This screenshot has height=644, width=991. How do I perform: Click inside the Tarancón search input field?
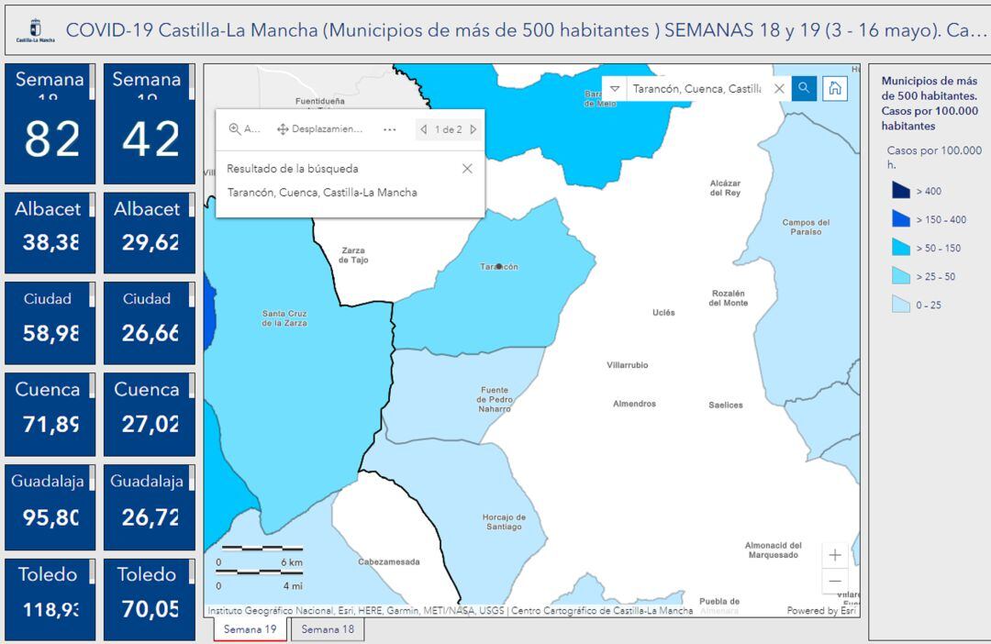coord(697,88)
